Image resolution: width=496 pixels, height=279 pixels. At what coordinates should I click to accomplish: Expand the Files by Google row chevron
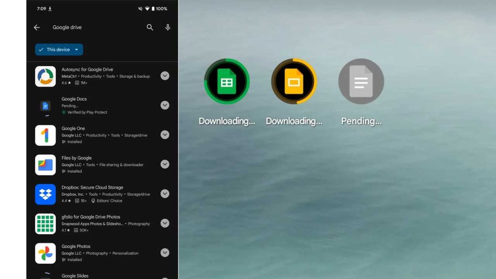165,164
